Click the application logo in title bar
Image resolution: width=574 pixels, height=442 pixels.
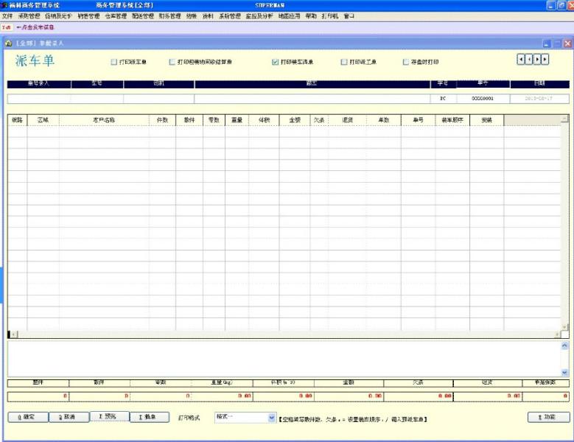(4, 5)
